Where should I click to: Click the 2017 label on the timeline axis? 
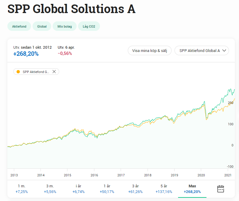[x=121, y=175]
